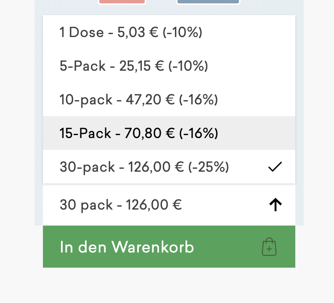
Task: Click the shopping bag plus icon
Action: pyautogui.click(x=269, y=247)
